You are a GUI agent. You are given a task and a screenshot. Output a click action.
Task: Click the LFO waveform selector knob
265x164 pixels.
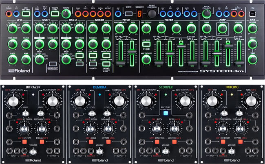pos(13,28)
